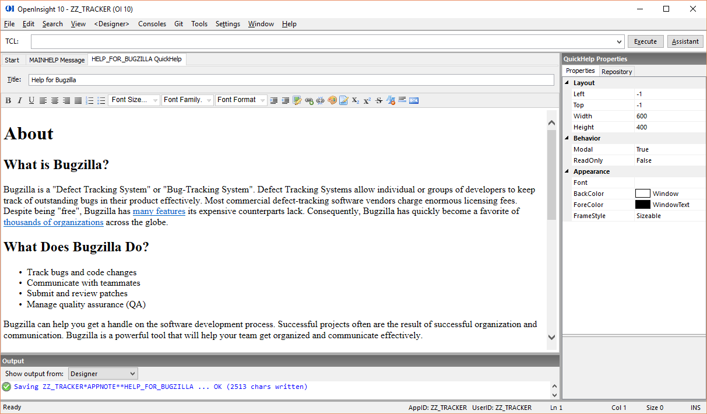Align text right
707x414 pixels.
66,100
